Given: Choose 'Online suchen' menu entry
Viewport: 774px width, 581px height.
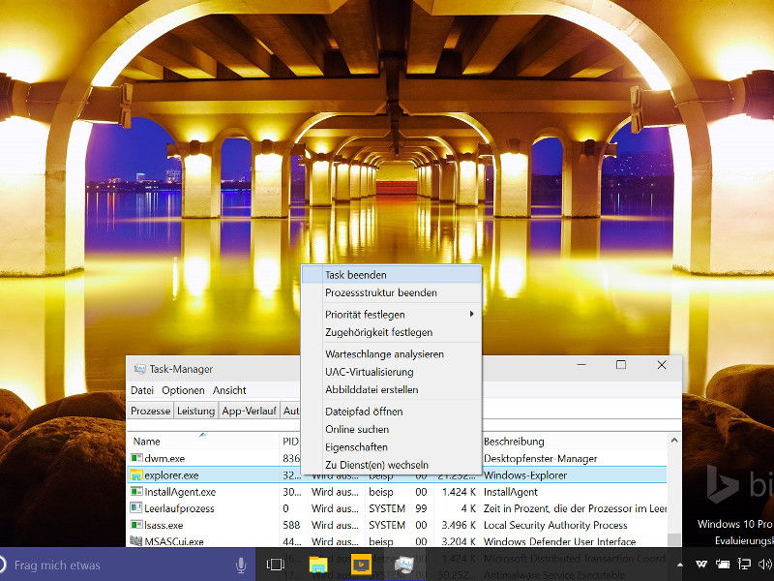Looking at the screenshot, I should (x=391, y=429).
